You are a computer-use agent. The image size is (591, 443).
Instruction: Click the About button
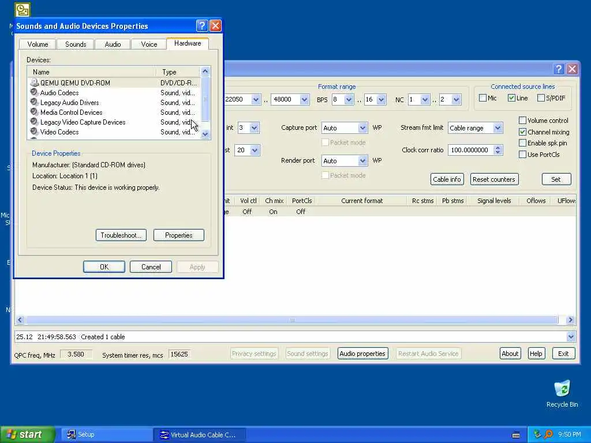510,354
